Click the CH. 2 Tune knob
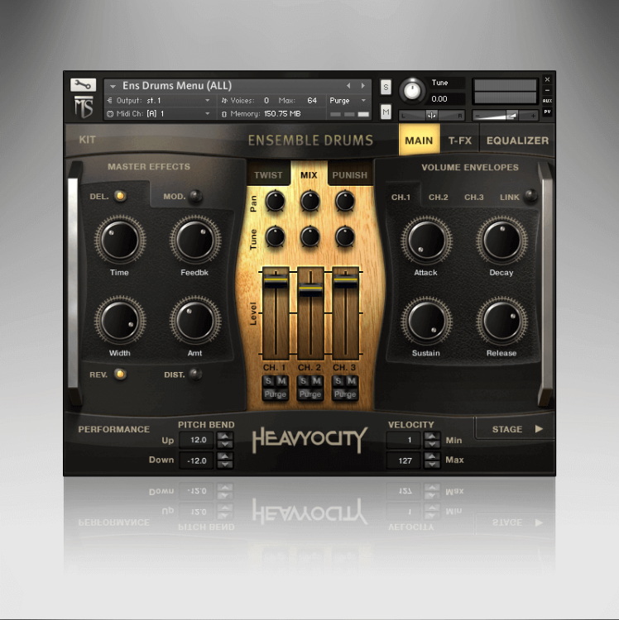 [309, 237]
